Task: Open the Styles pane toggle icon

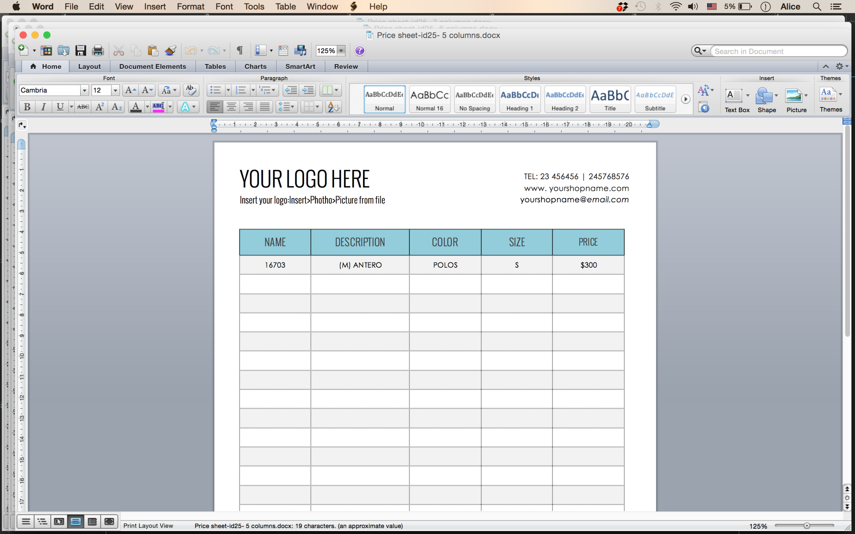Action: coord(704,107)
